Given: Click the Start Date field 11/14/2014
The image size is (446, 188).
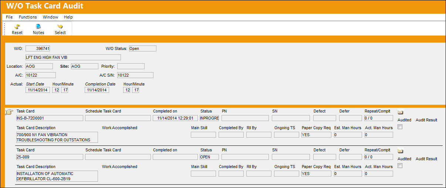Looking at the screenshot, I should [38, 90].
